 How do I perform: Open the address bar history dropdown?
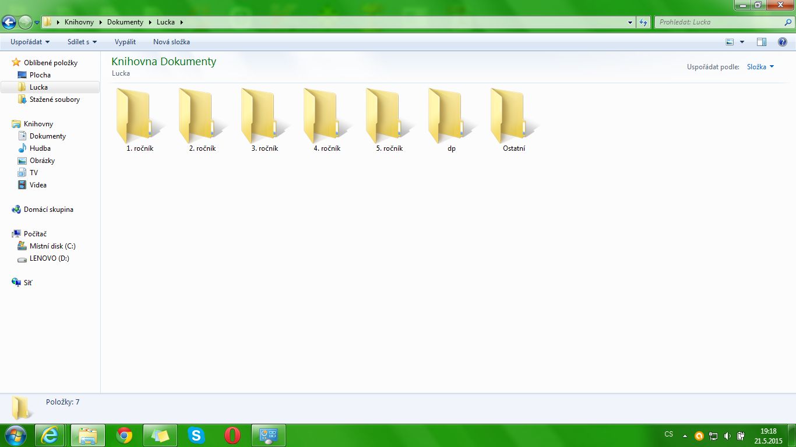631,23
